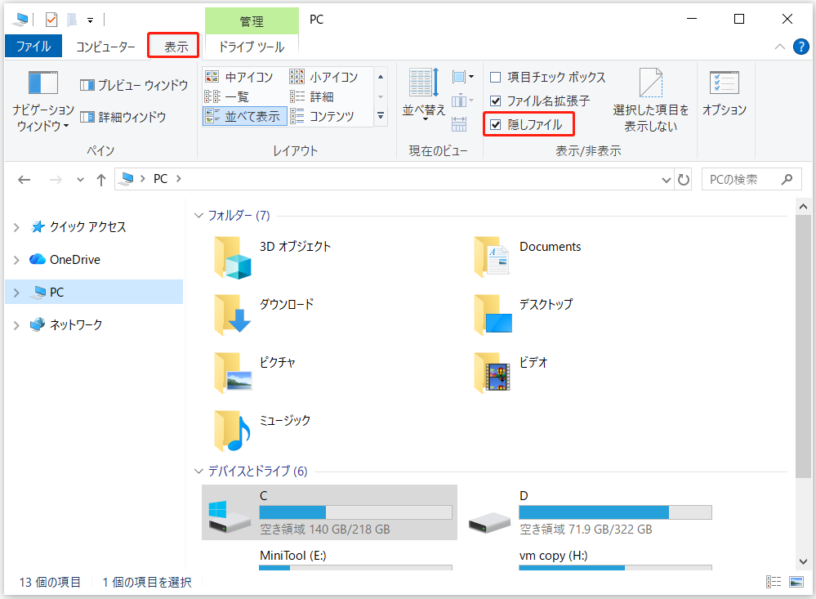Expand the クイック アクセス tree node
This screenshot has height=599, width=816.
tap(16, 227)
